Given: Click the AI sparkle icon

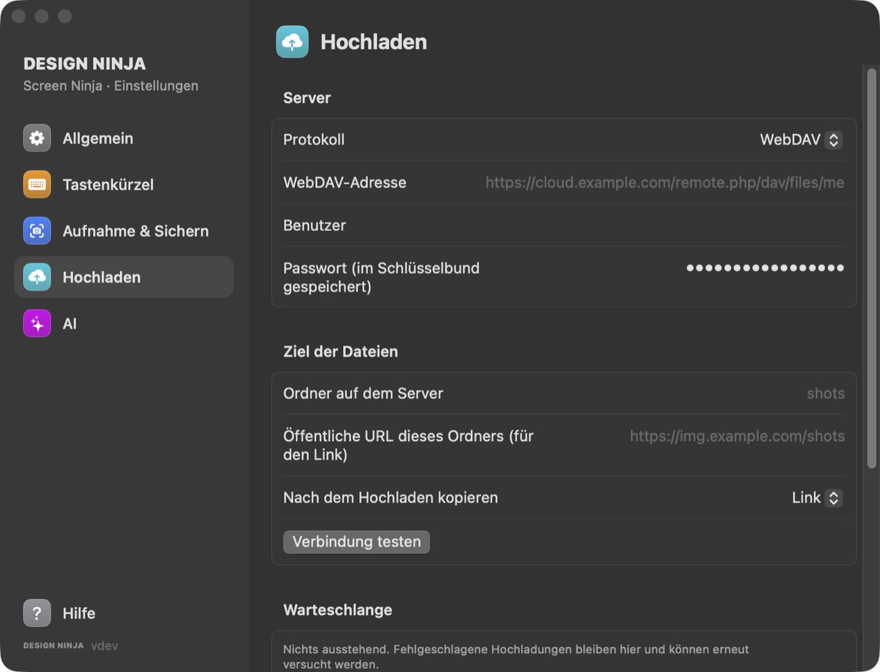Looking at the screenshot, I should click(37, 323).
